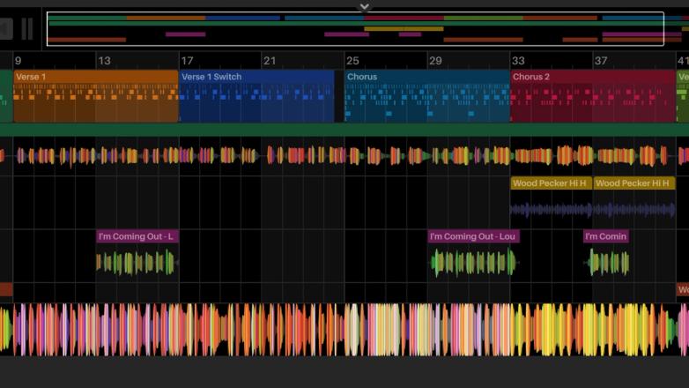Image resolution: width=689 pixels, height=388 pixels.
Task: Select the Verse 1 orange region
Action: click(96, 96)
